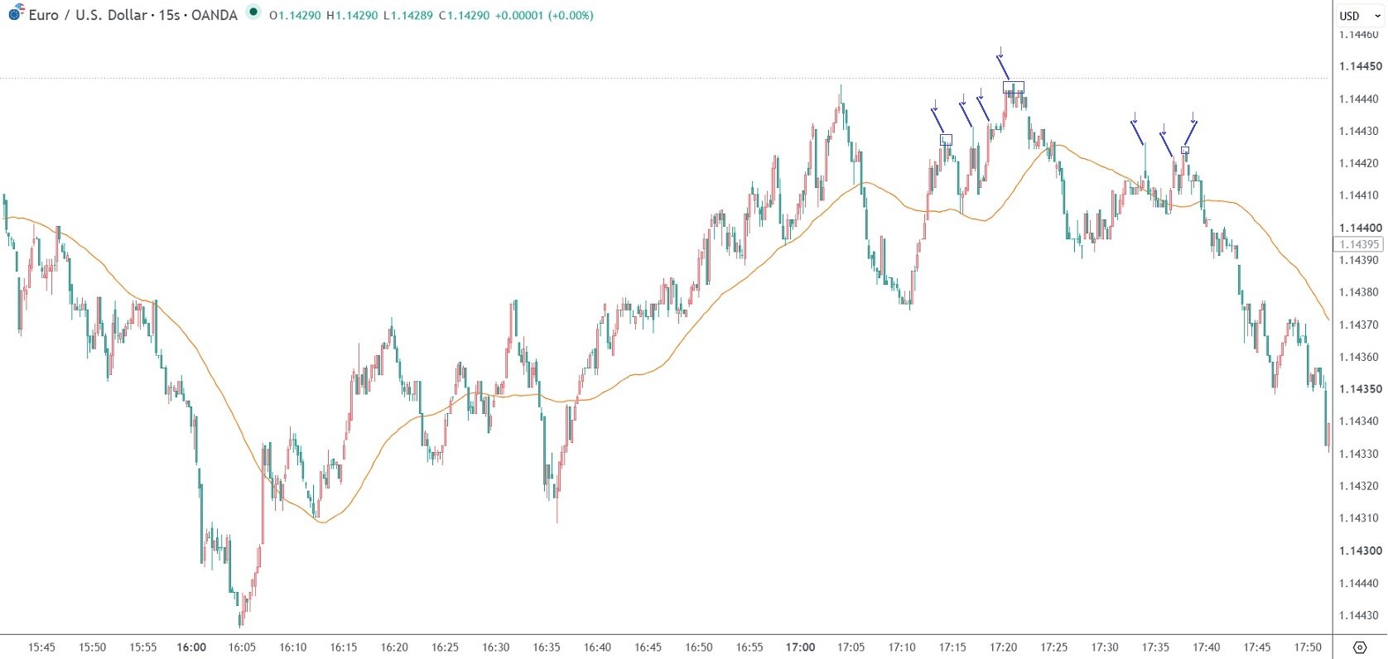Image resolution: width=1388 pixels, height=659 pixels.
Task: Click the 15:55 time axis label
Action: (143, 647)
